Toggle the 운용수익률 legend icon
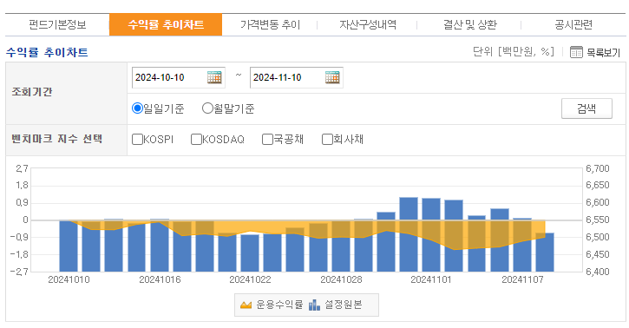Screen dimensions: 629x328 tap(246, 305)
